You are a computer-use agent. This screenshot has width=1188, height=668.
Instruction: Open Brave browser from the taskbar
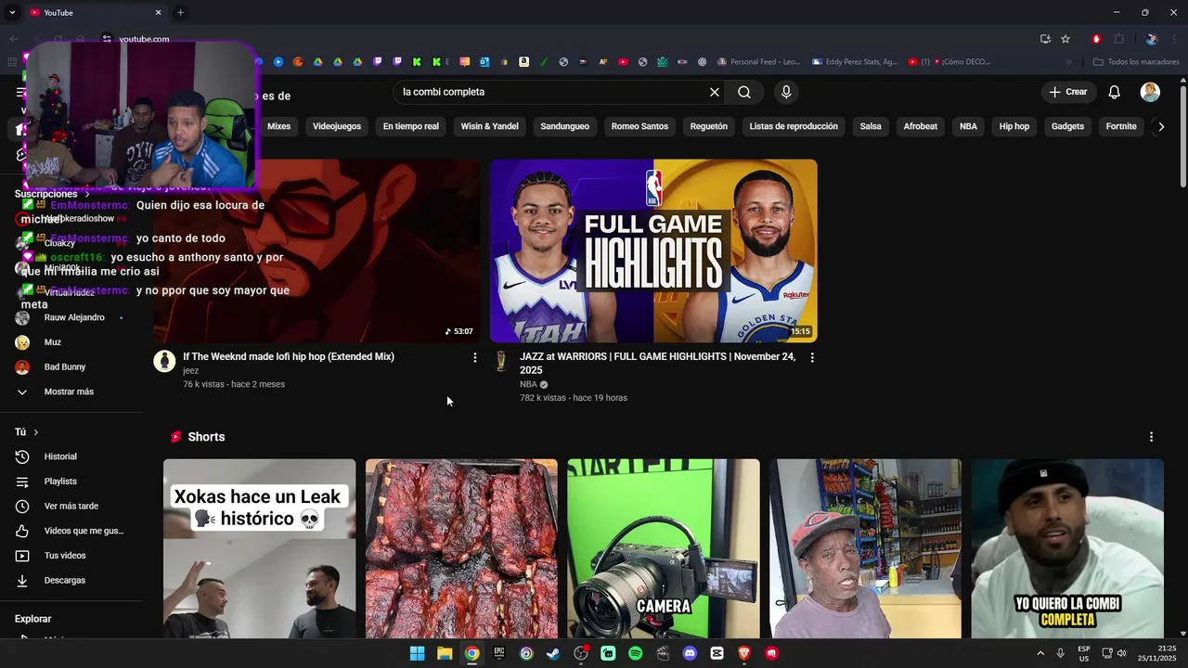coord(743,653)
